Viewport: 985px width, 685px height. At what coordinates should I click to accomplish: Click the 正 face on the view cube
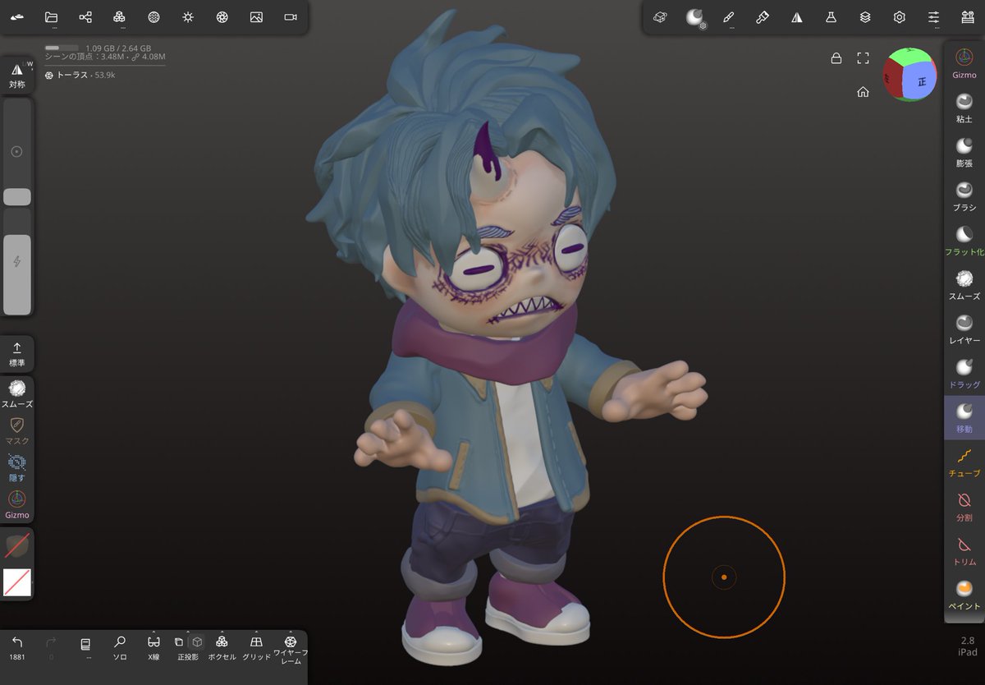coord(922,82)
